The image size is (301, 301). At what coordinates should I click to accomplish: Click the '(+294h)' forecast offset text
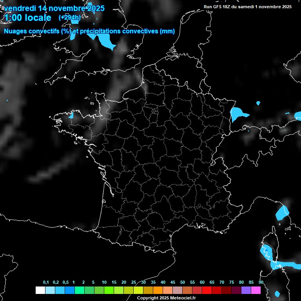(x=70, y=18)
